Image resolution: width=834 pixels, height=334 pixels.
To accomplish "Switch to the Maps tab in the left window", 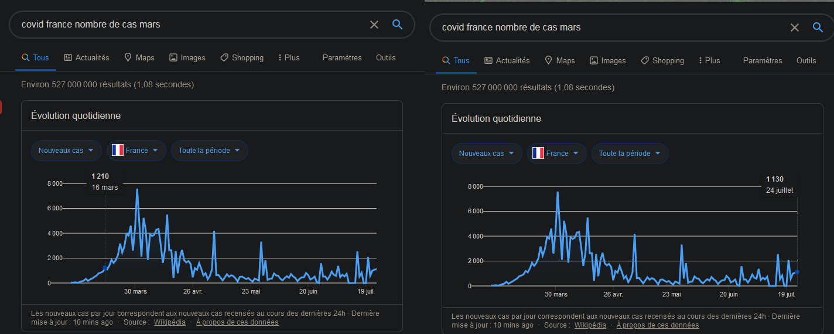I will (139, 57).
